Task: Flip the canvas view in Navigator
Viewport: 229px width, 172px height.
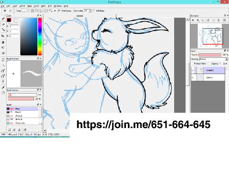Action: [x=224, y=20]
